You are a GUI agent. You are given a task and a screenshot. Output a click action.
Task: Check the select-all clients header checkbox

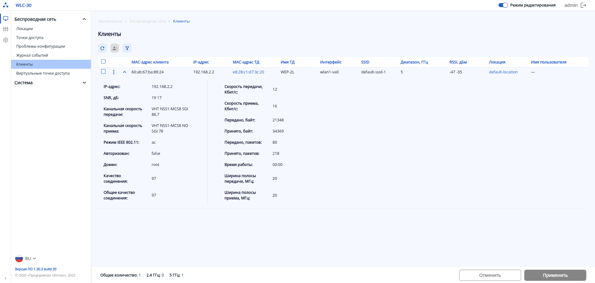[103, 62]
